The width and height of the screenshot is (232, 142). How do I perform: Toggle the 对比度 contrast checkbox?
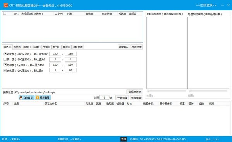pyautogui.click(x=5, y=54)
